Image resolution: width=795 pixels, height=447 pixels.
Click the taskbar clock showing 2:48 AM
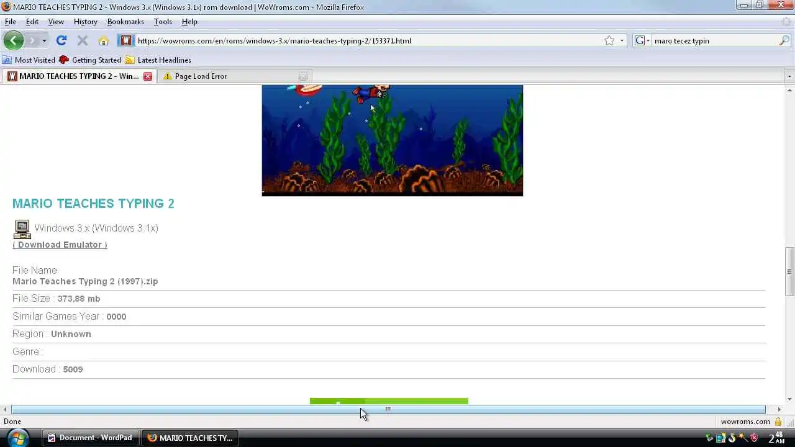(x=776, y=438)
